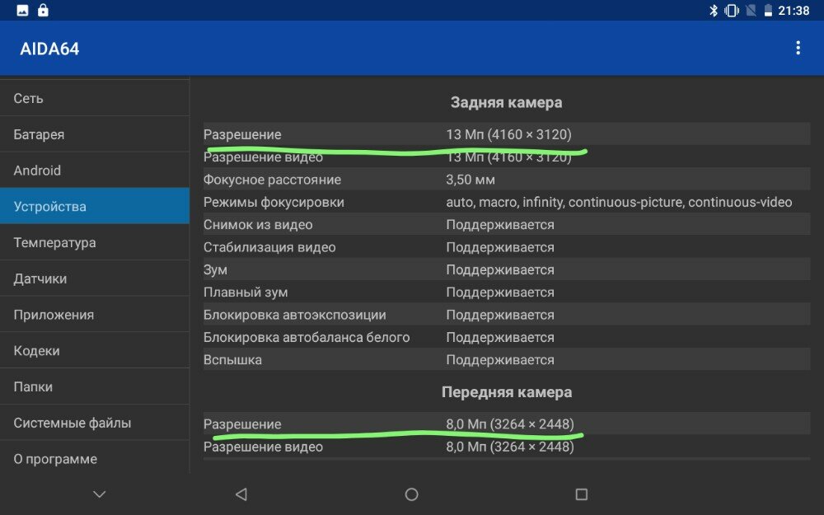
Task: Open the Датчики section
Action: [95, 279]
